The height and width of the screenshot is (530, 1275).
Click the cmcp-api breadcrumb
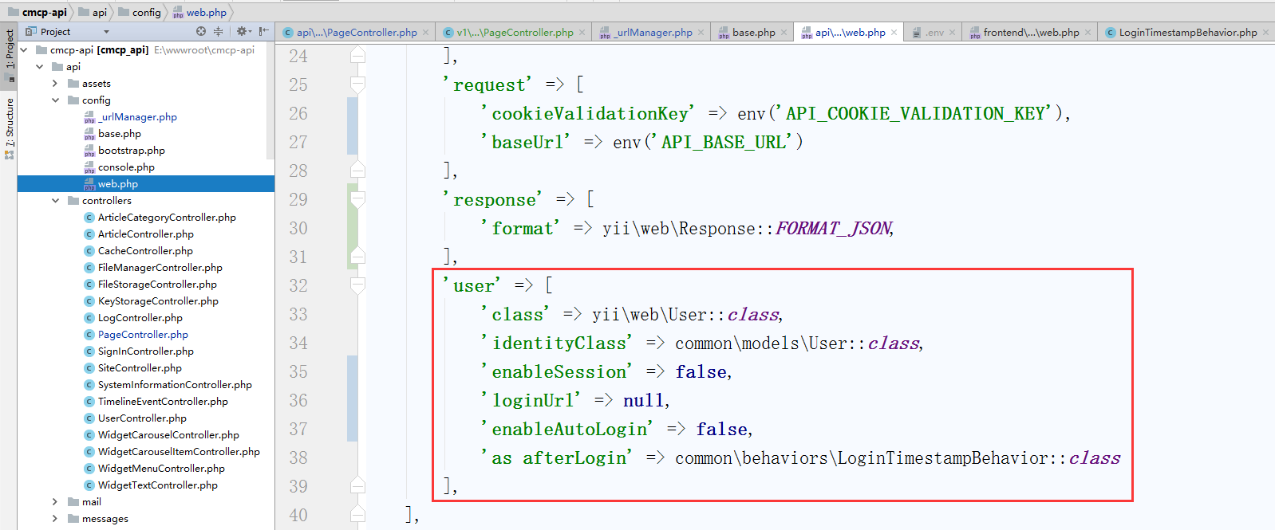point(37,12)
